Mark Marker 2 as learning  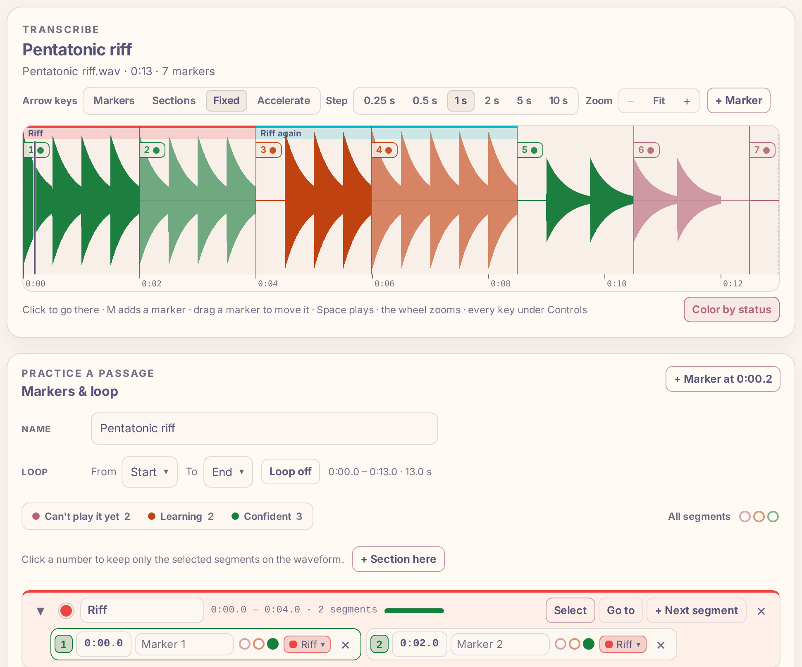[575, 644]
